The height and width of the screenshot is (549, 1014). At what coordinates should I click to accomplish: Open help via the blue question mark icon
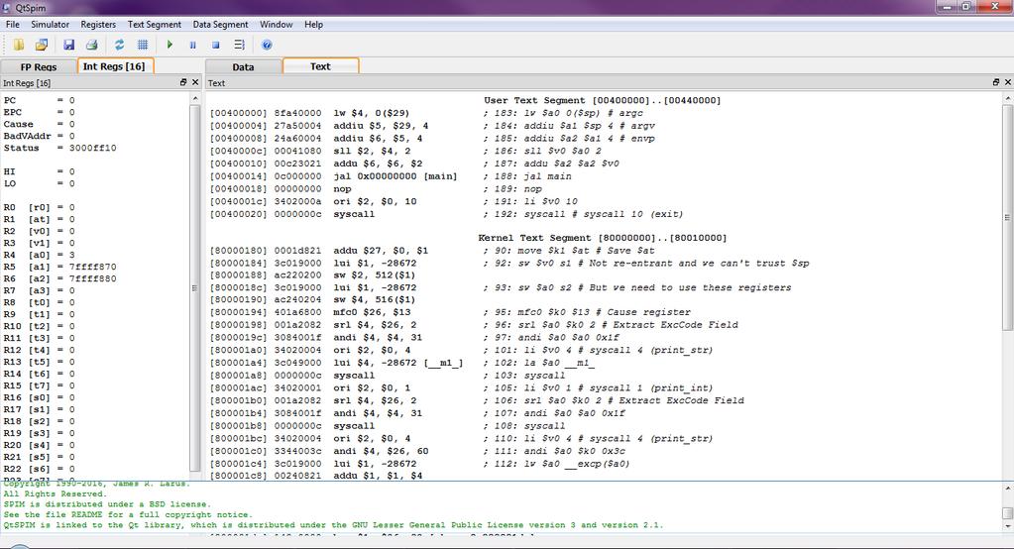coord(267,45)
